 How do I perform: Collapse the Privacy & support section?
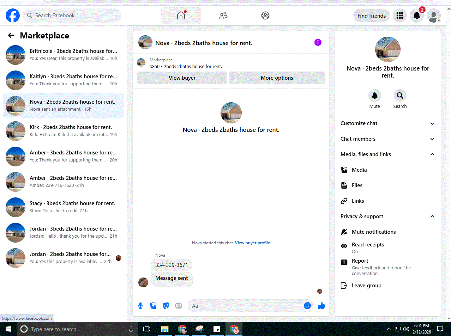click(x=387, y=216)
